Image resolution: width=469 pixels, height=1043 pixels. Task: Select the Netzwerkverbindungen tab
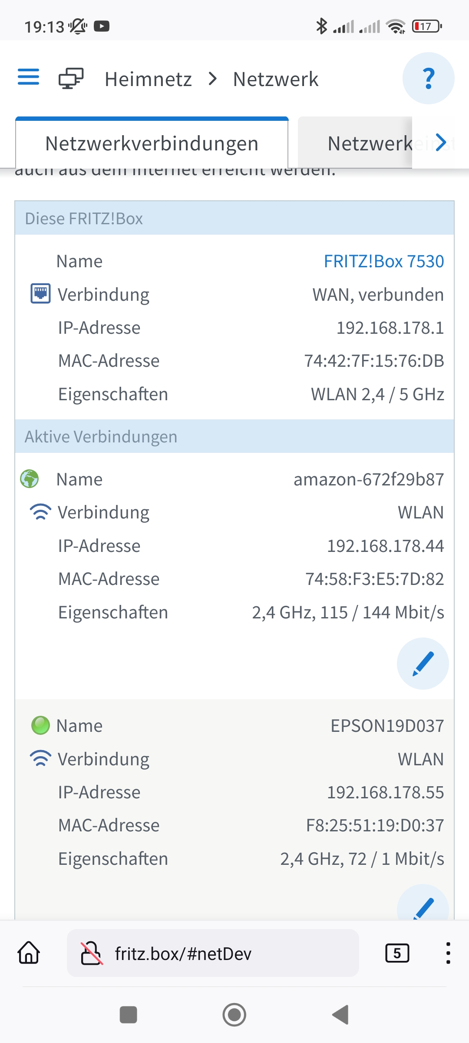pyautogui.click(x=152, y=143)
